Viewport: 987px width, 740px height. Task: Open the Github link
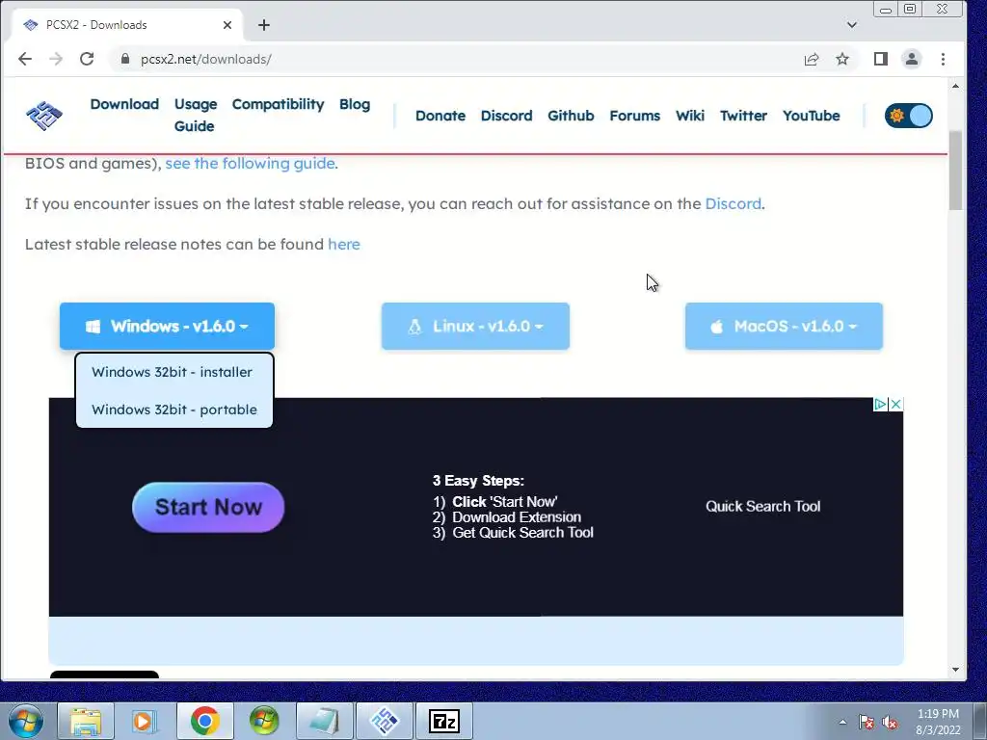click(x=571, y=116)
